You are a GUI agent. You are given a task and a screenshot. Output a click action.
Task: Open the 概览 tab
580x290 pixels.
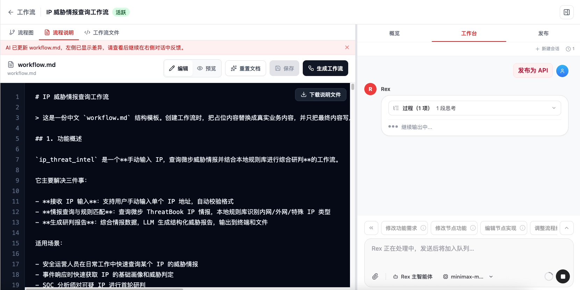pyautogui.click(x=394, y=33)
